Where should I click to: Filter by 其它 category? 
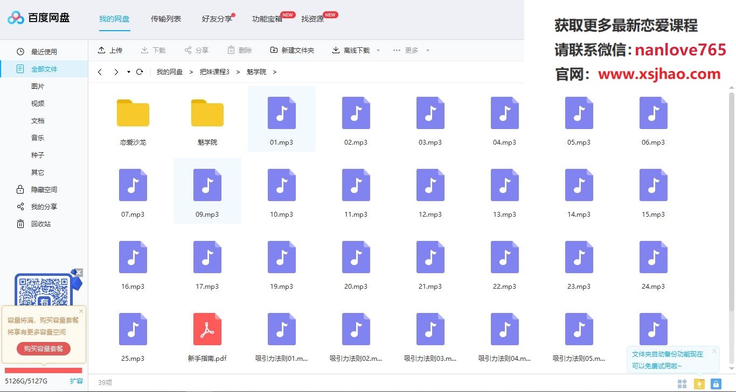[38, 172]
